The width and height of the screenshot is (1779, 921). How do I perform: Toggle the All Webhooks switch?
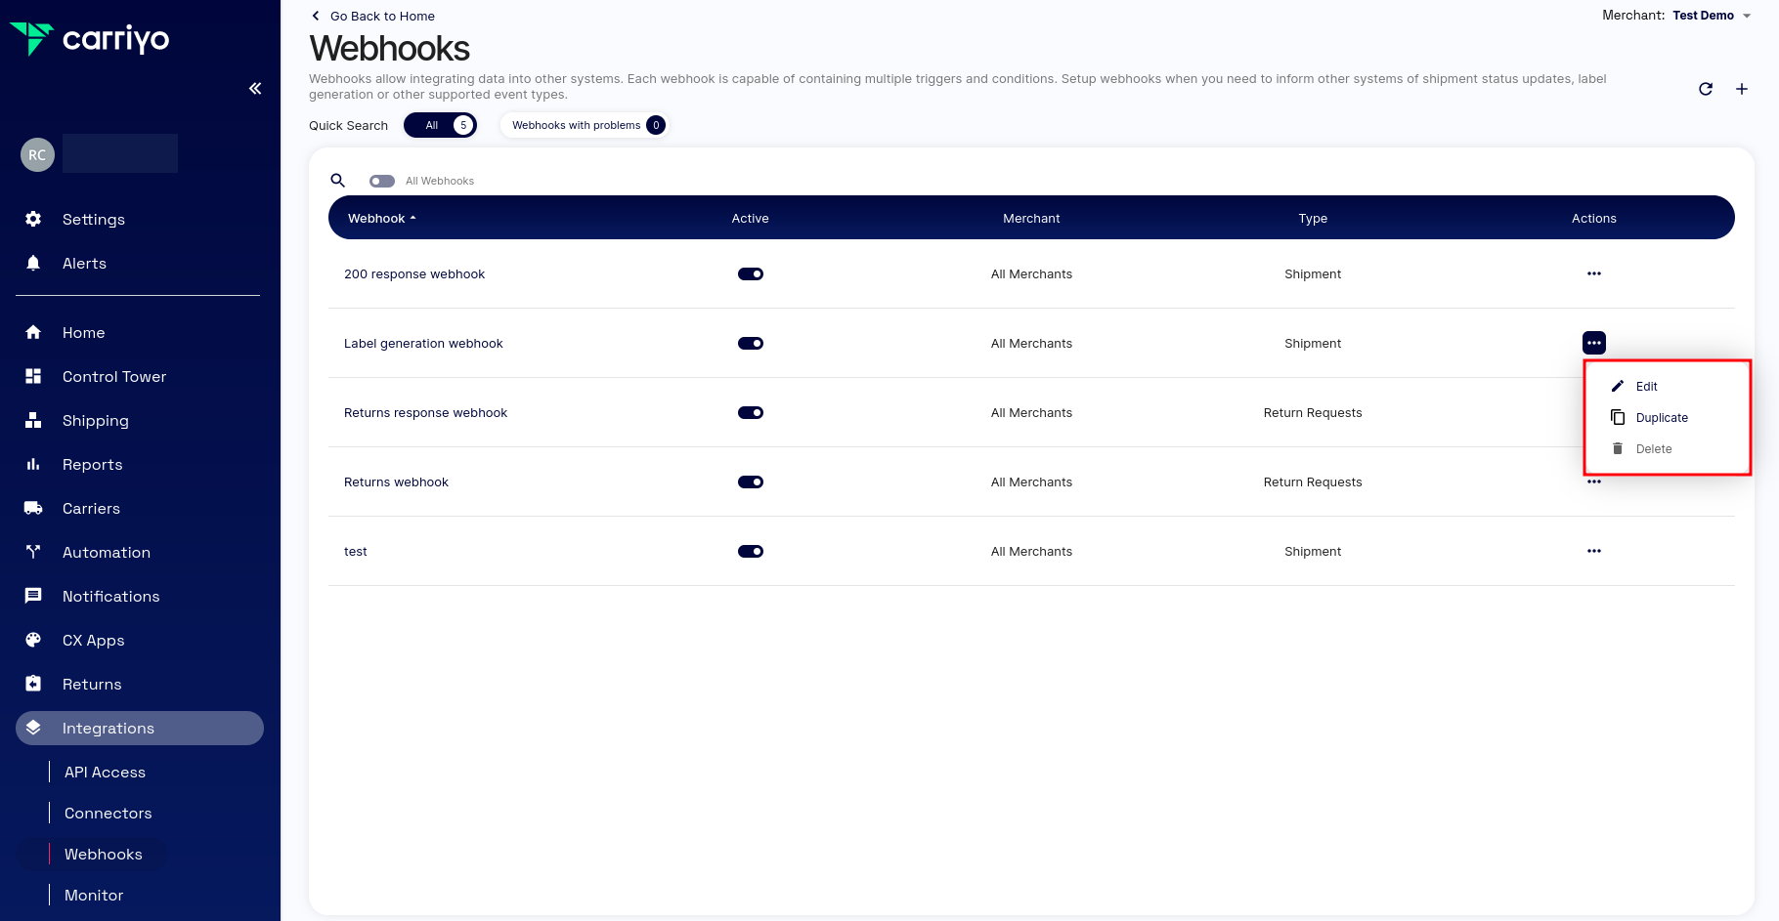[x=382, y=181]
